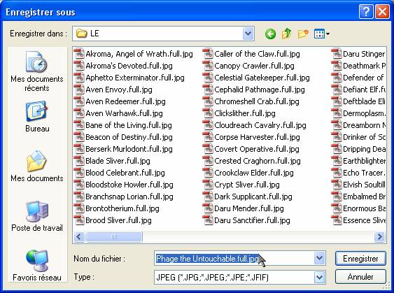The height and width of the screenshot is (293, 394).
Task: Open the Mes documents folder shortcut
Action: 37,166
